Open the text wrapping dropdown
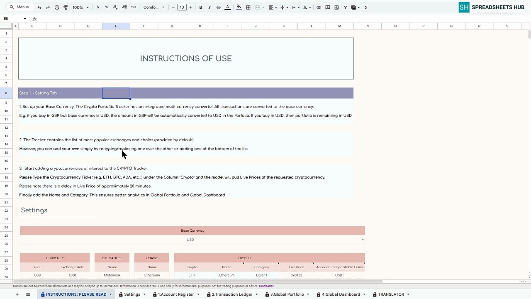 295,7
